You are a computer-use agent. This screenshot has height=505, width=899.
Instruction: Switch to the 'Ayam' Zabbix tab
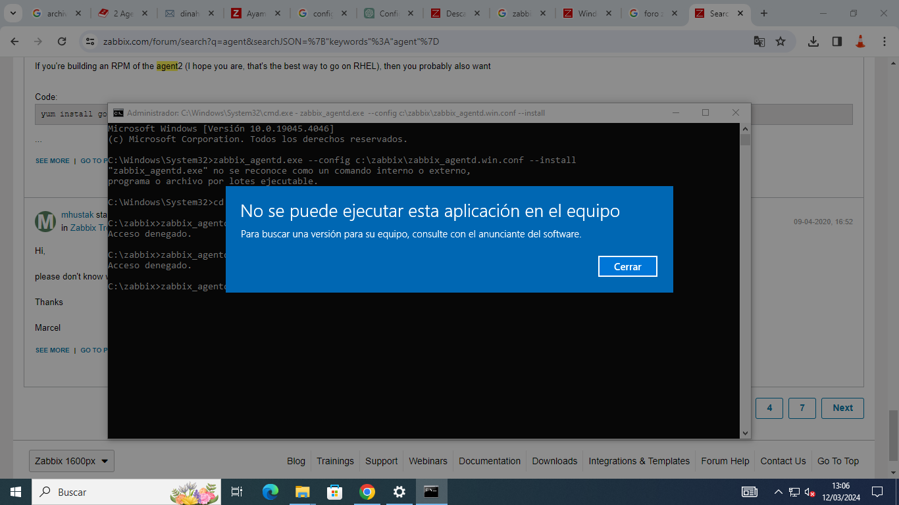(x=257, y=13)
